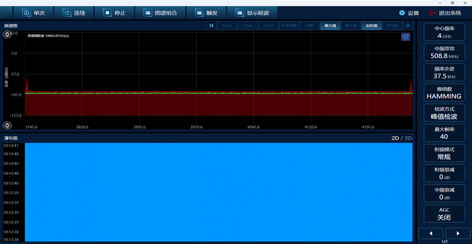Pause the spectrum display
The height and width of the screenshot is (244, 472).
click(211, 25)
